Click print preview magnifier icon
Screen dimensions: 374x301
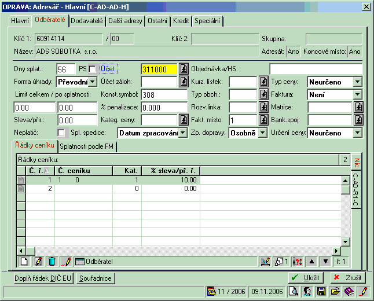294,292
